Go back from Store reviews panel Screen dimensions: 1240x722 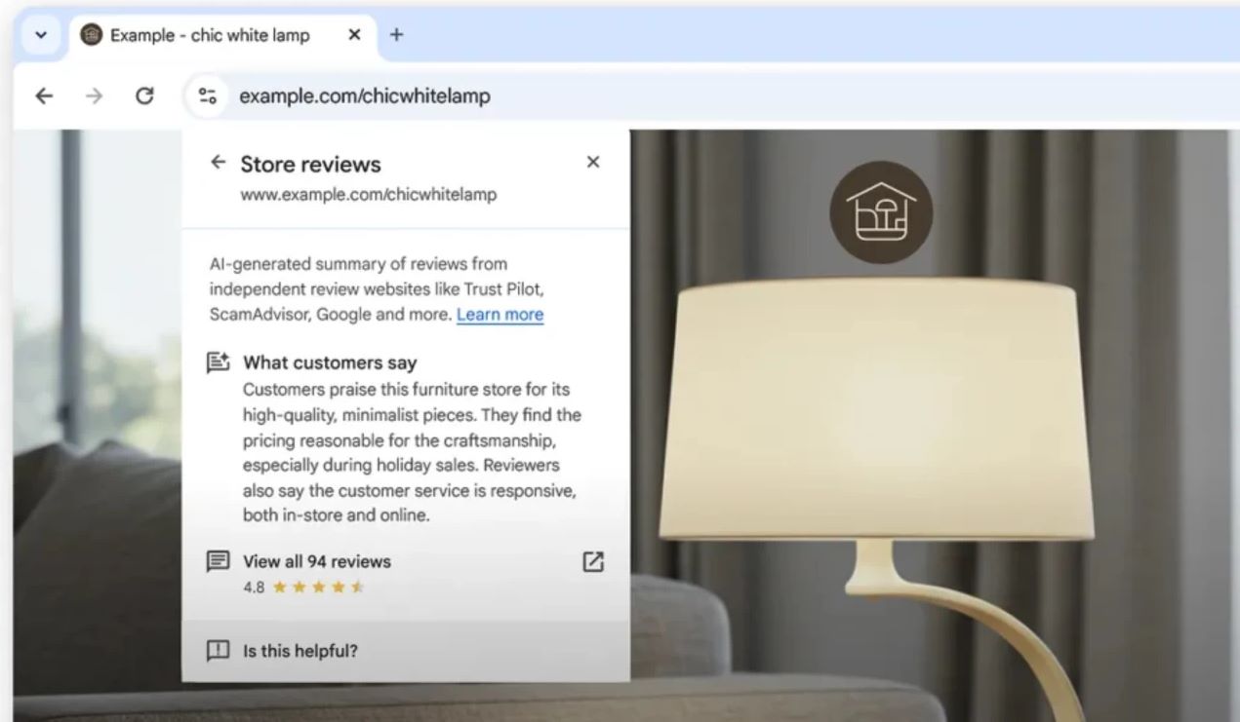(x=219, y=162)
